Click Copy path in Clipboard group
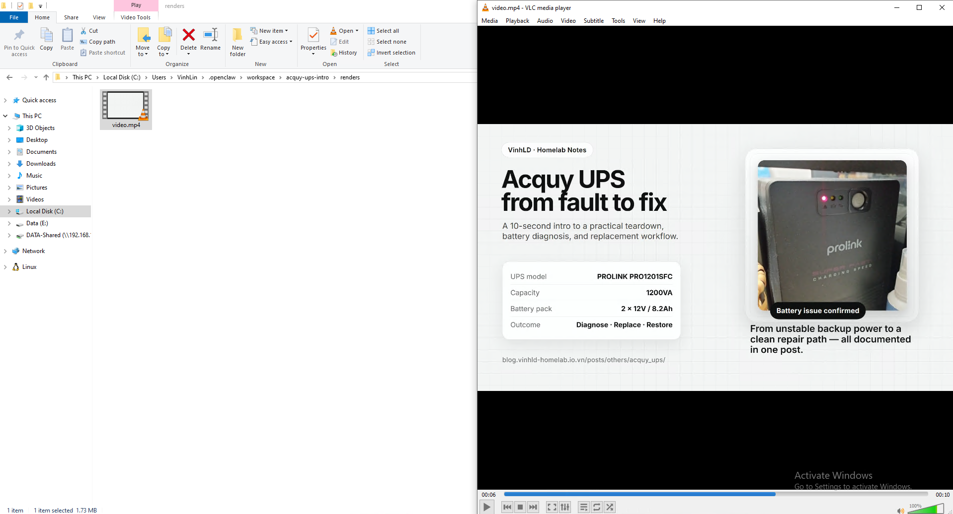This screenshot has height=514, width=953. [98, 42]
